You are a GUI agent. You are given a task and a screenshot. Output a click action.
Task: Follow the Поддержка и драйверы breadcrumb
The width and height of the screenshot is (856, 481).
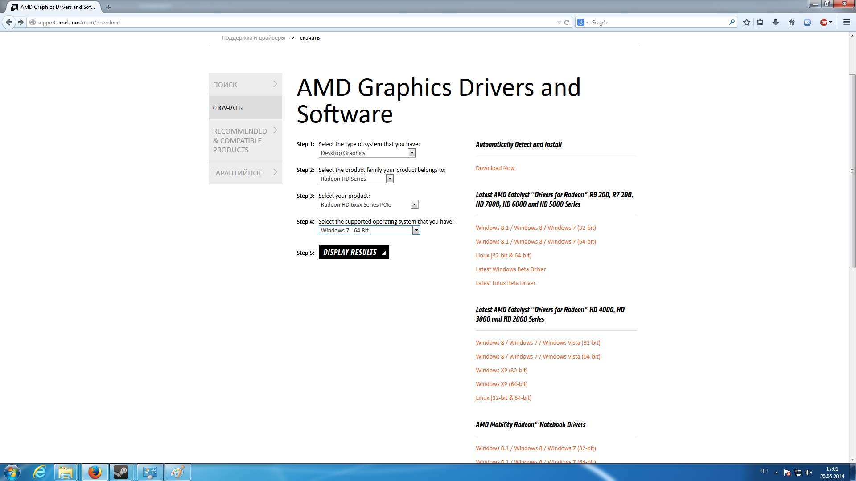coord(253,38)
